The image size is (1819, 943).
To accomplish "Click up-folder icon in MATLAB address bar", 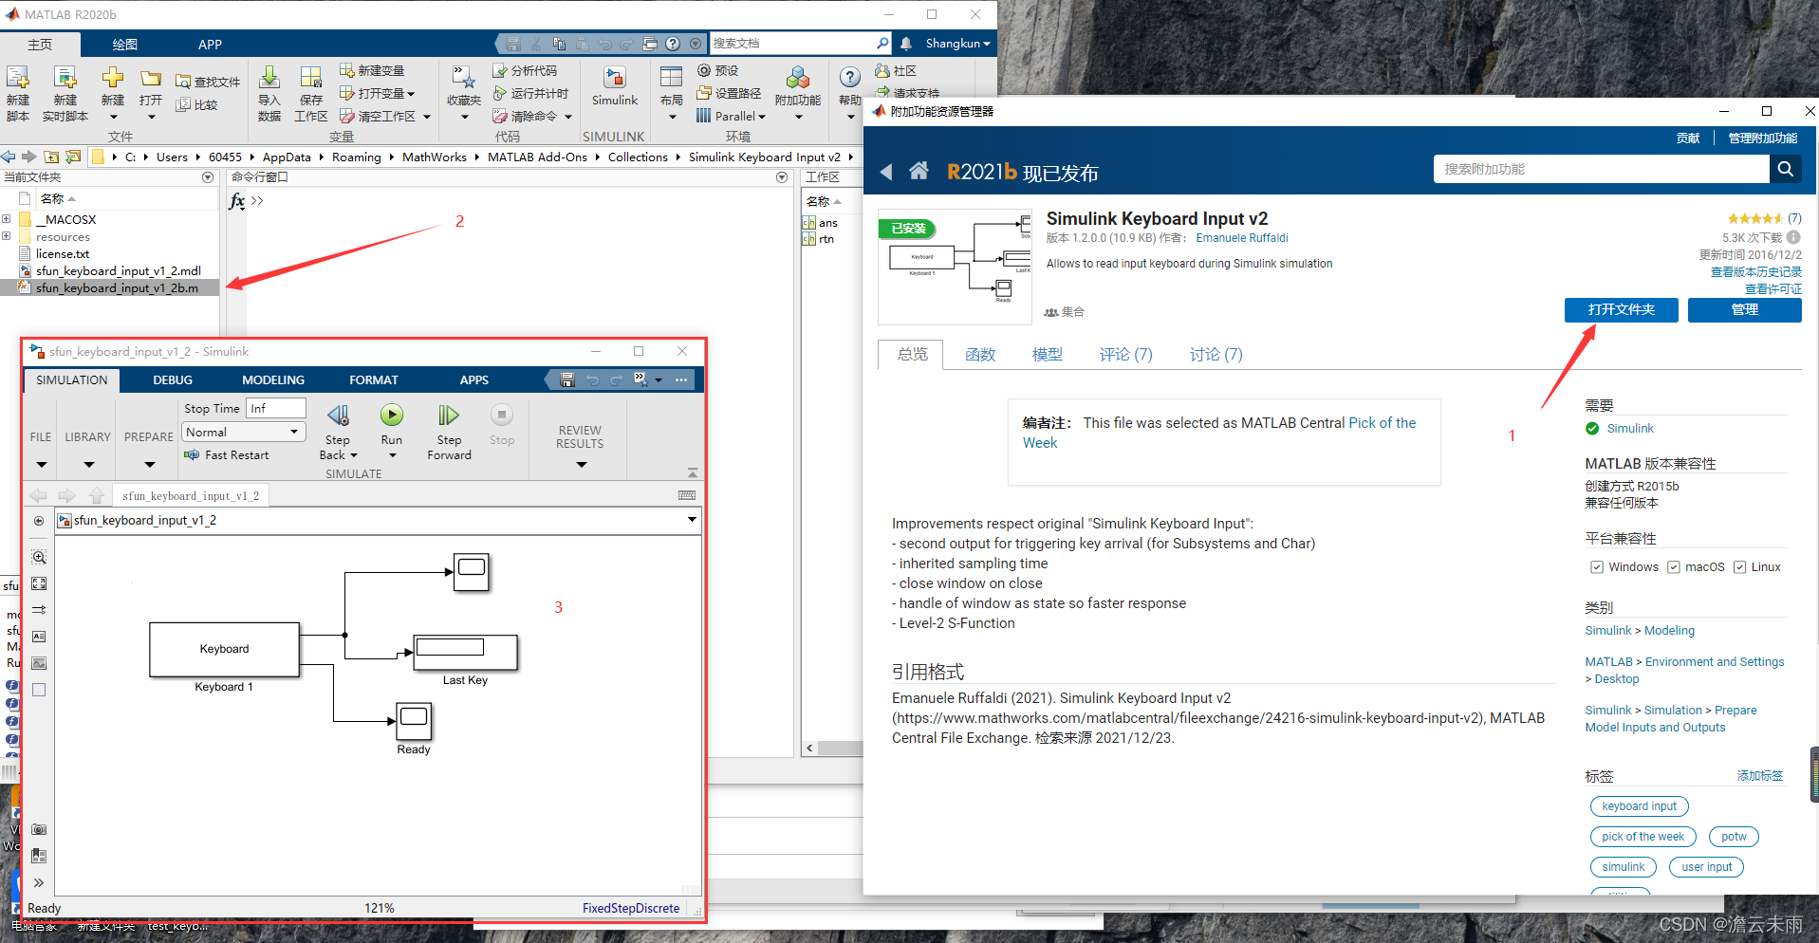I will point(52,157).
